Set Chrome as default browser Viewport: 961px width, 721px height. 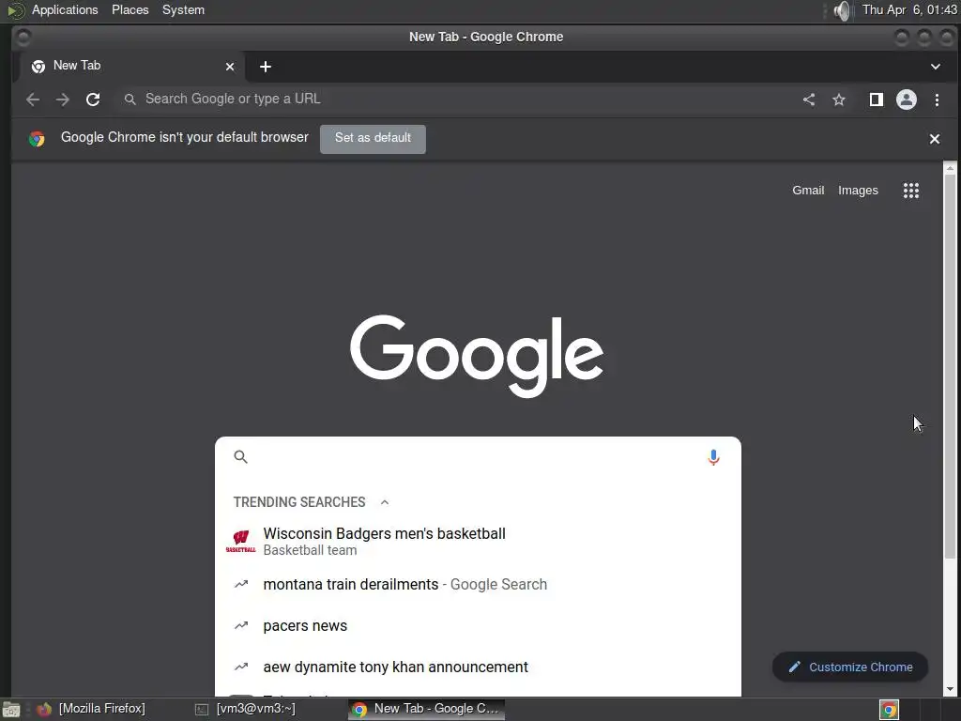[373, 139]
